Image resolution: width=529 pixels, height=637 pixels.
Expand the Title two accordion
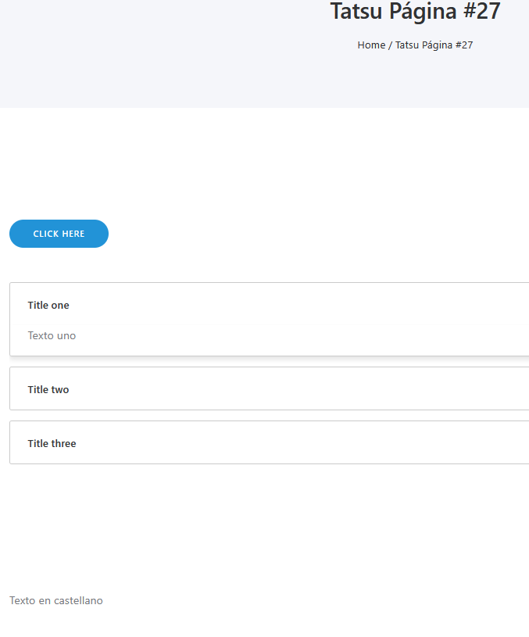point(48,390)
